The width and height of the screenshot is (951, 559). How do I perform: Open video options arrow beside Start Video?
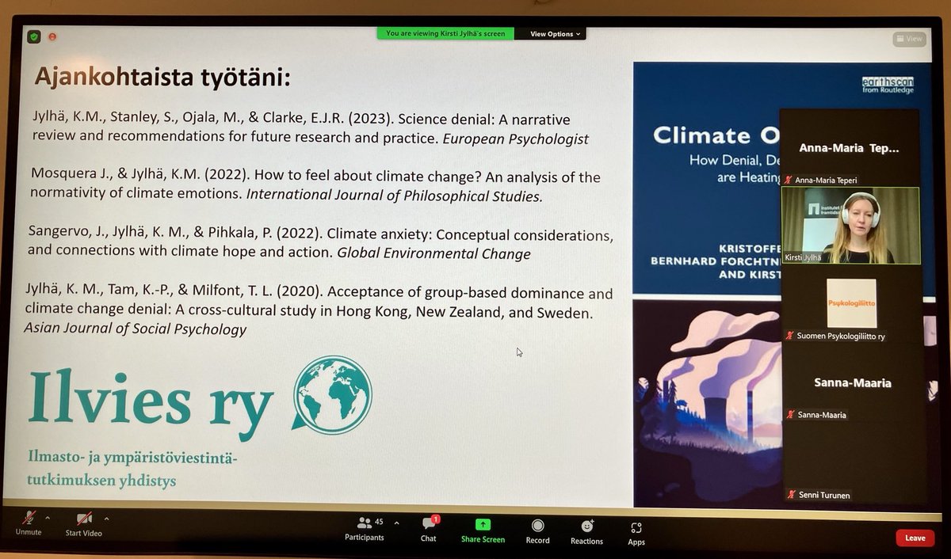point(106,519)
